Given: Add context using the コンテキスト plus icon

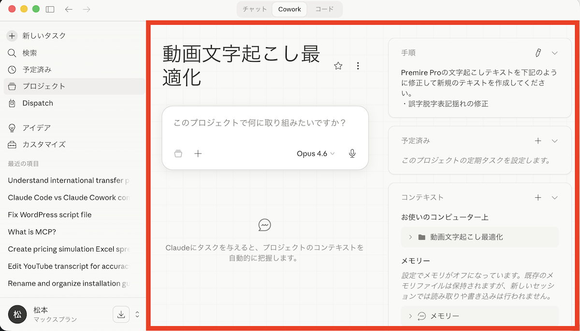Looking at the screenshot, I should pyautogui.click(x=538, y=197).
